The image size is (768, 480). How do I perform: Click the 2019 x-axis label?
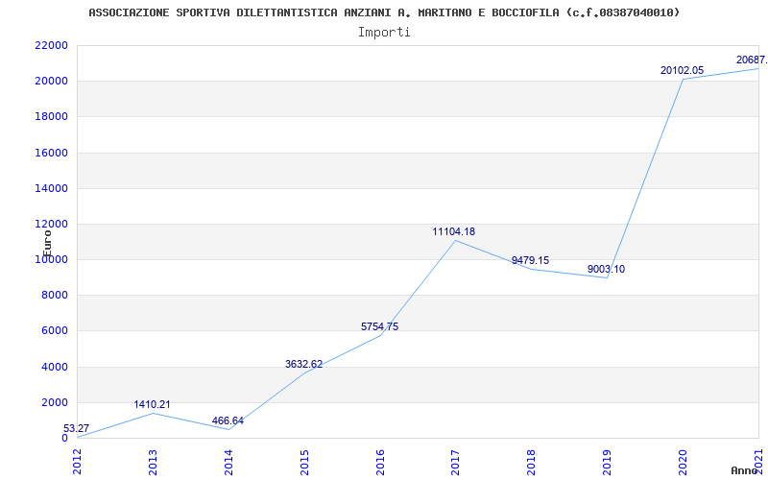coord(607,462)
